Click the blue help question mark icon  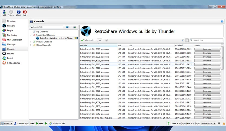[222, 21]
